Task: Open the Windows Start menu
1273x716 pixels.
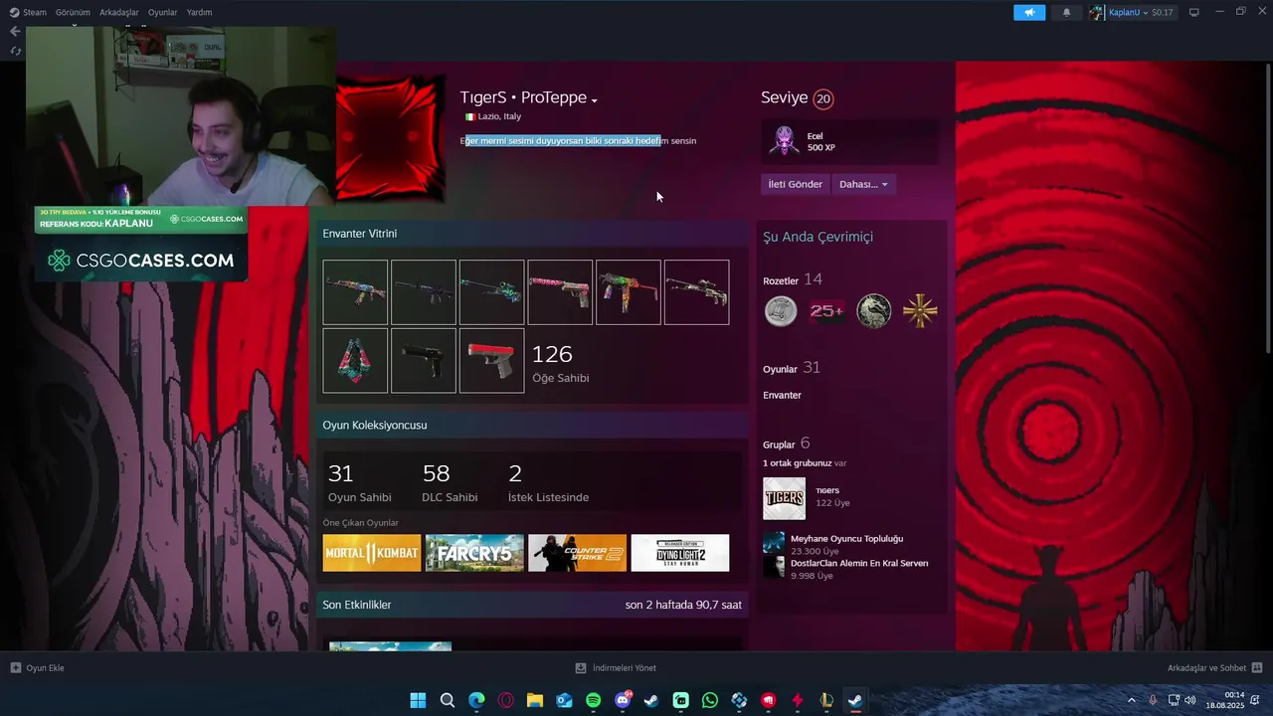Action: click(x=418, y=700)
